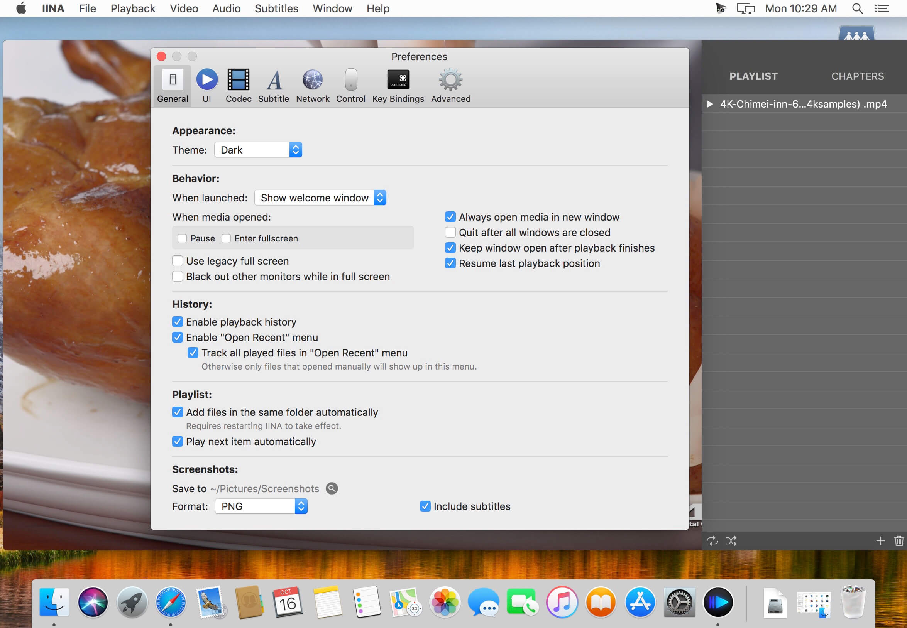Image resolution: width=907 pixels, height=628 pixels.
Task: Select the 4K-Chimei-inn playlist item
Action: pos(803,104)
